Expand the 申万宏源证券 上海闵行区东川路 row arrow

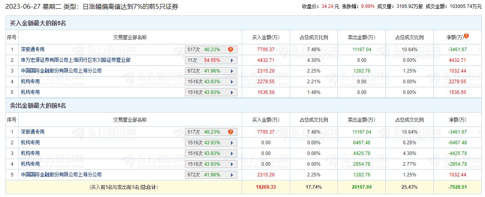(x=231, y=60)
